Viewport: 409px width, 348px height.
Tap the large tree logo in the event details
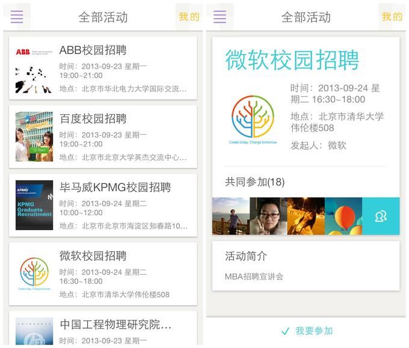click(253, 120)
